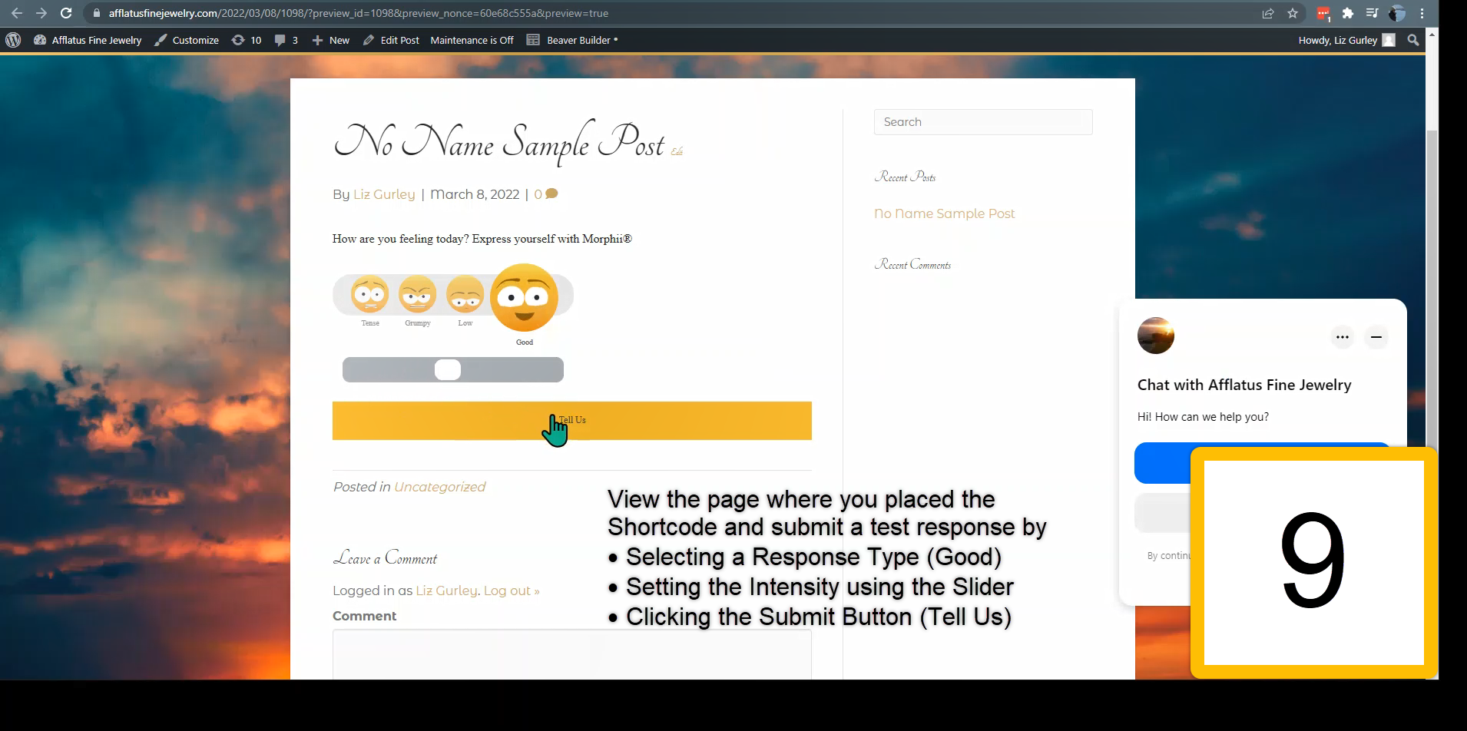Open the Uncategorized category link
Screen dimensions: 1467x731
pyautogui.click(x=439, y=487)
